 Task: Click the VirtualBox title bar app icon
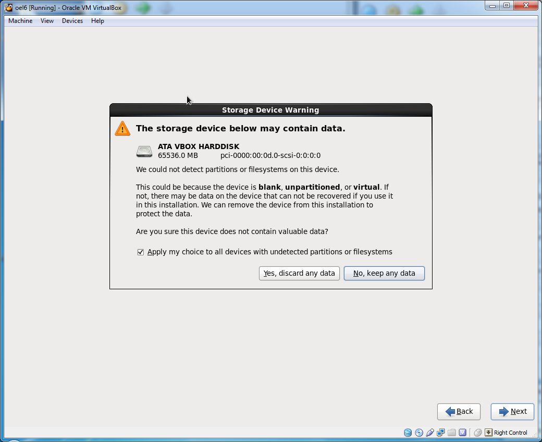(x=8, y=7)
